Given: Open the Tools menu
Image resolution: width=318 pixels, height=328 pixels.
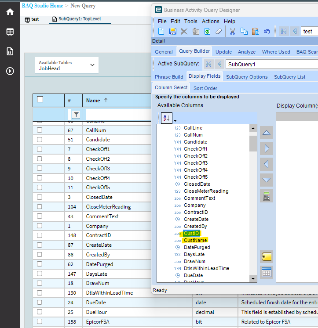Looking at the screenshot, I should [x=190, y=21].
